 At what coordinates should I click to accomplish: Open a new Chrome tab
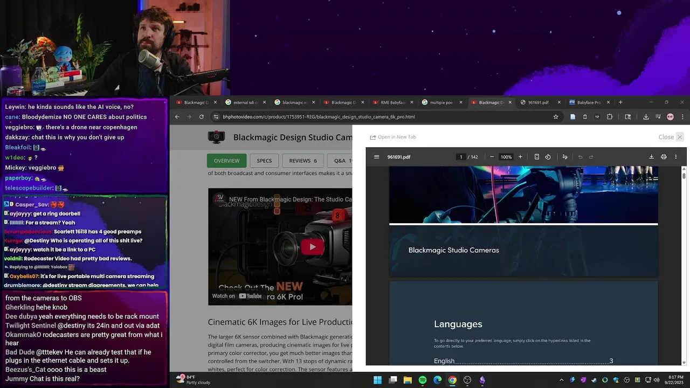[620, 102]
